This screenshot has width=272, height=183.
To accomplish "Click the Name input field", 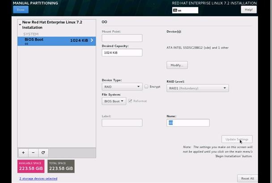I will click(x=188, y=123).
